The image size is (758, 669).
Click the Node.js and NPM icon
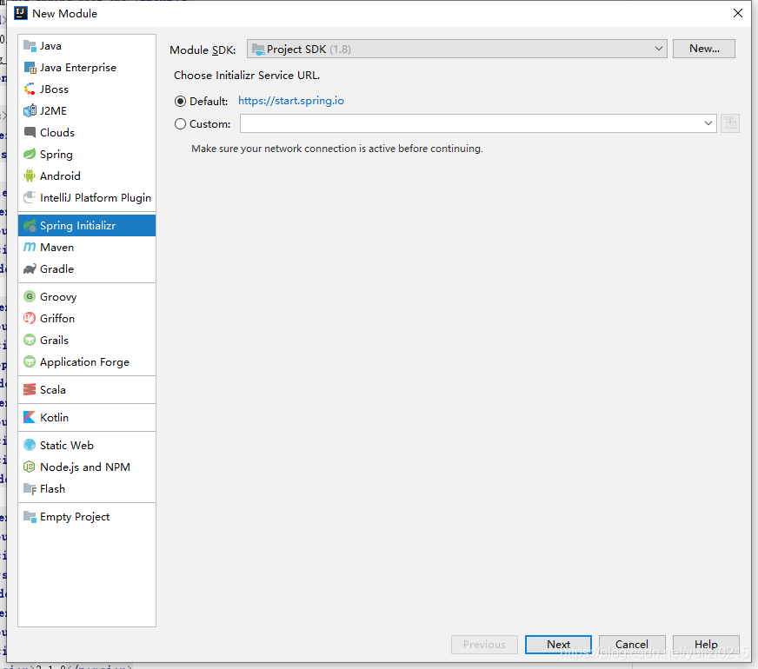[30, 467]
